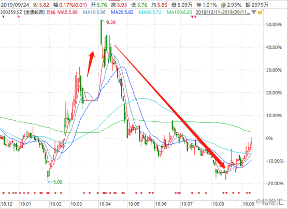Click the short red upward arrow annotation

tap(91, 64)
